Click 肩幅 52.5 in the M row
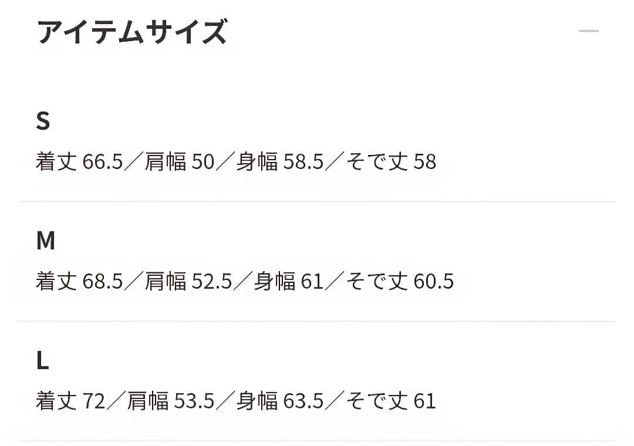The image size is (634, 446). (188, 281)
